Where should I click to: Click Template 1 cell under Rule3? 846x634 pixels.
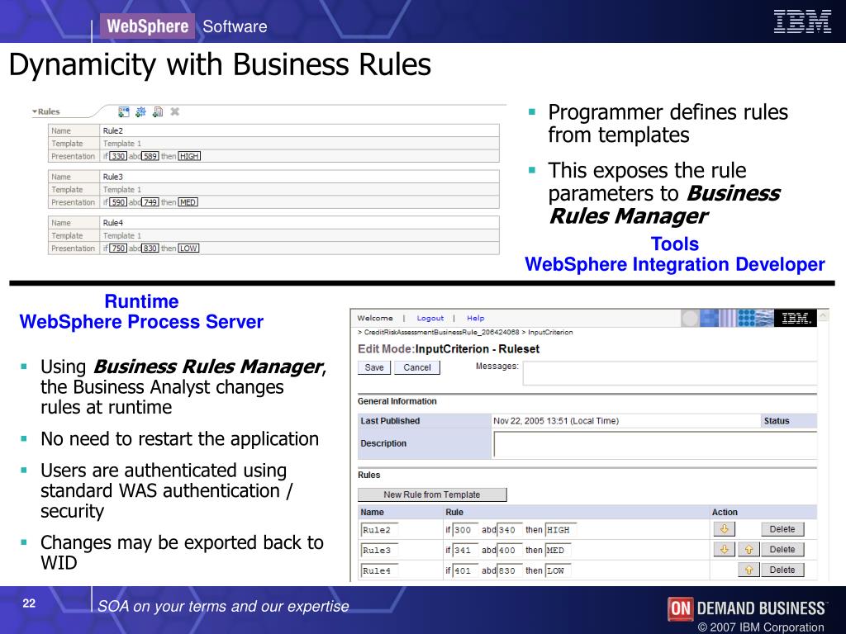[299, 189]
